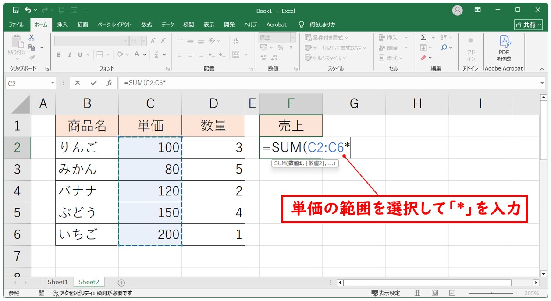551x301 pixels.
Task: Switch to Page Layout view in status bar
Action: pos(434,293)
